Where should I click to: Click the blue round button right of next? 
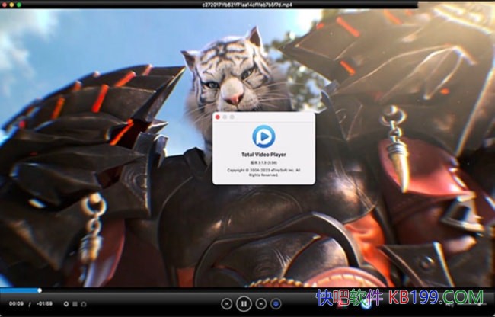click(276, 303)
